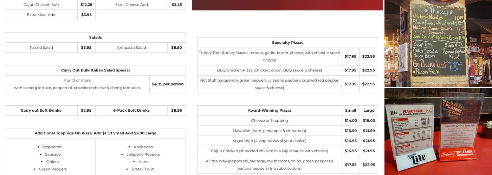
Task: Click the Additional Toppings On Pizza heading
Action: pos(95,133)
